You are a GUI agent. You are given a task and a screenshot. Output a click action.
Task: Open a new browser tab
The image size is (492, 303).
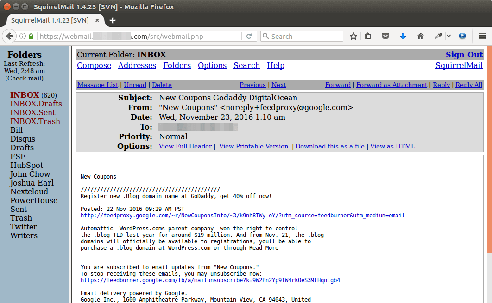pos(113,20)
